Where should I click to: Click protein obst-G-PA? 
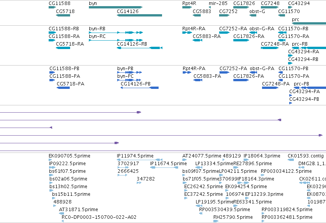click(254, 72)
